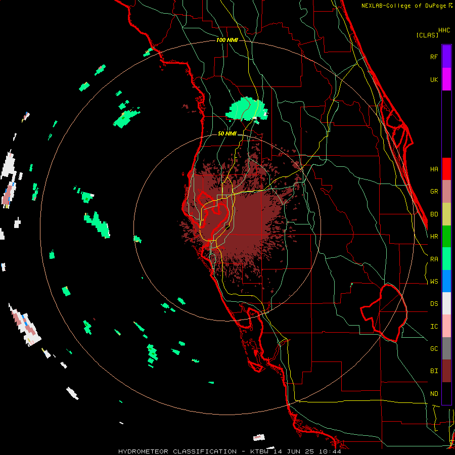Click the GC legend label
Viewport: 455px width, 455px height.
pyautogui.click(x=434, y=349)
